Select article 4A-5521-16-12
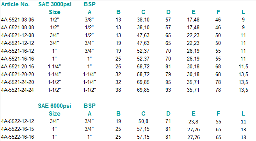The height and width of the screenshot is (141, 256). (x=18, y=51)
